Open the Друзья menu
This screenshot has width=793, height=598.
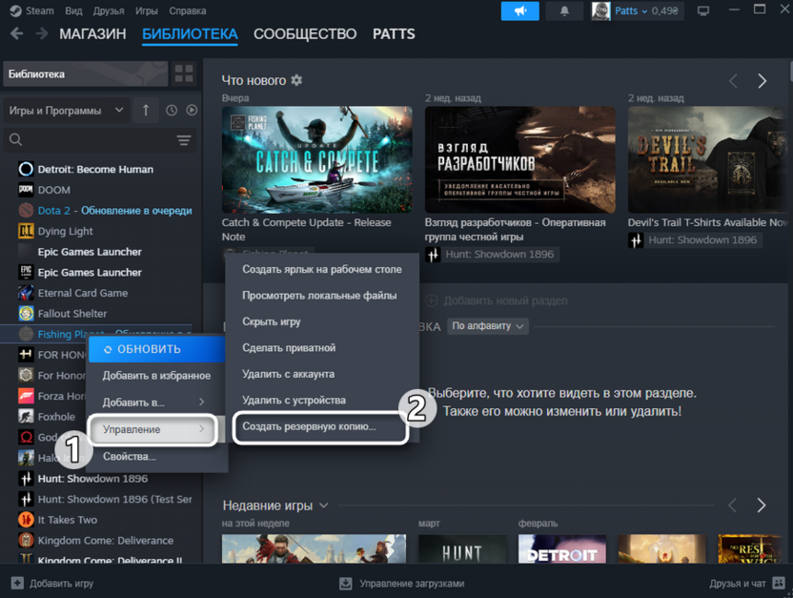pyautogui.click(x=109, y=10)
